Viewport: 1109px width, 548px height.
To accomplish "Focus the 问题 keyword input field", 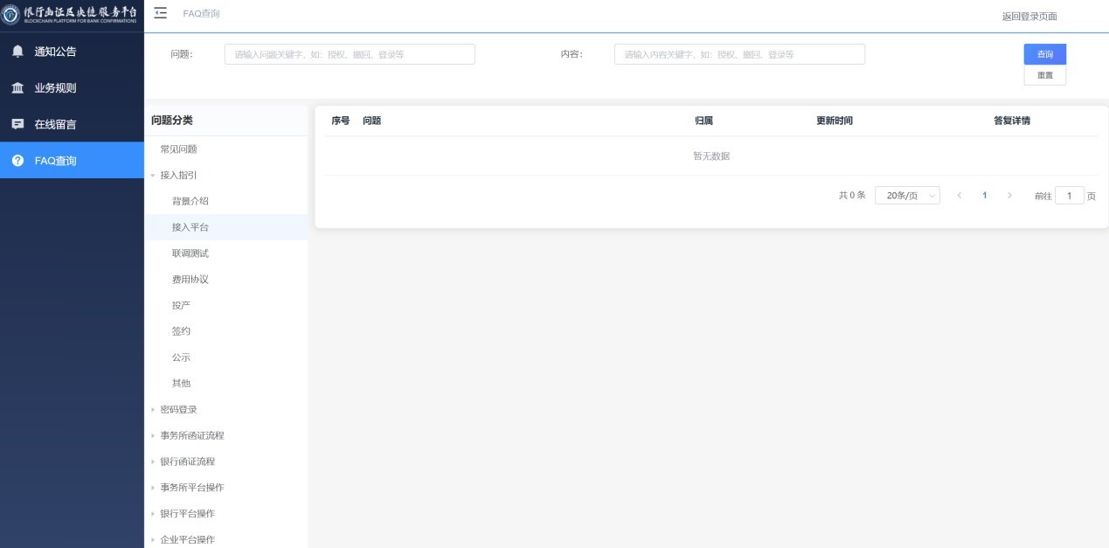I will tap(350, 54).
